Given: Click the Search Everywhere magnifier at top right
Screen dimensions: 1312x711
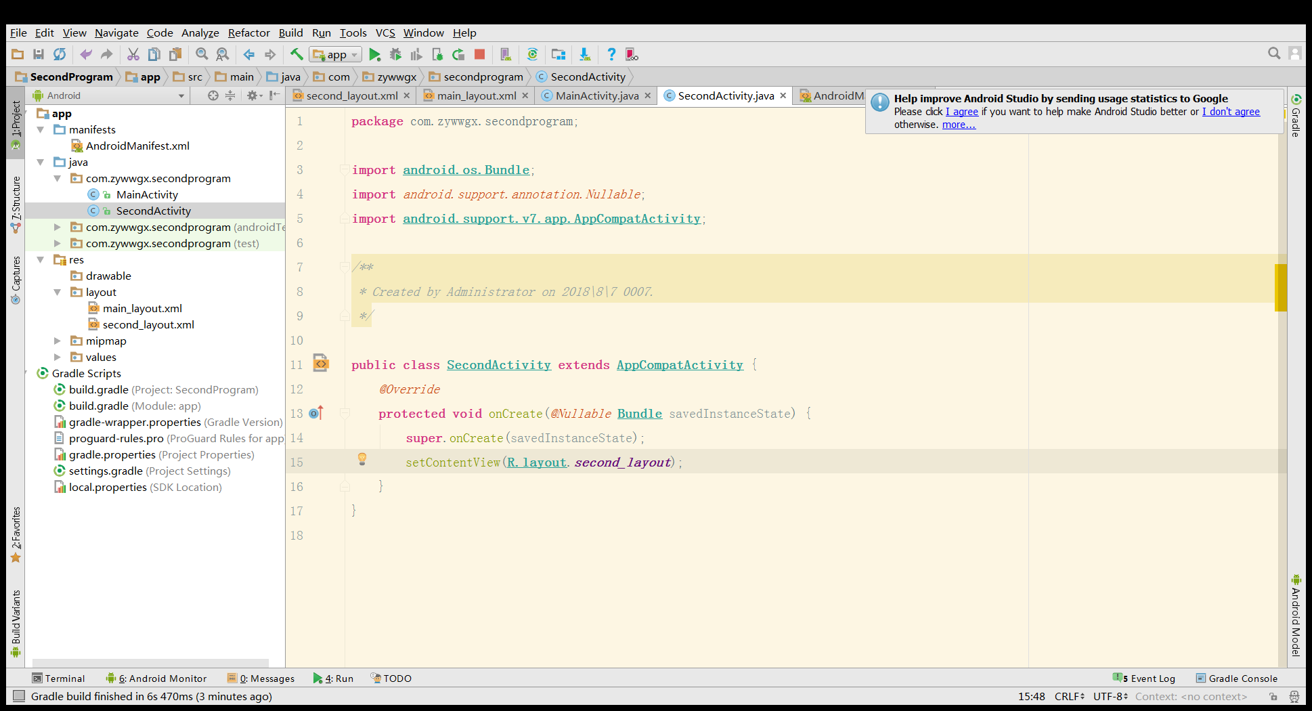Looking at the screenshot, I should click(1273, 53).
